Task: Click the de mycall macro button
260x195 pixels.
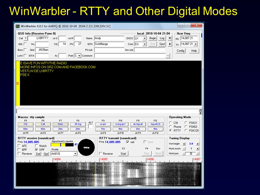Action: 138,124
